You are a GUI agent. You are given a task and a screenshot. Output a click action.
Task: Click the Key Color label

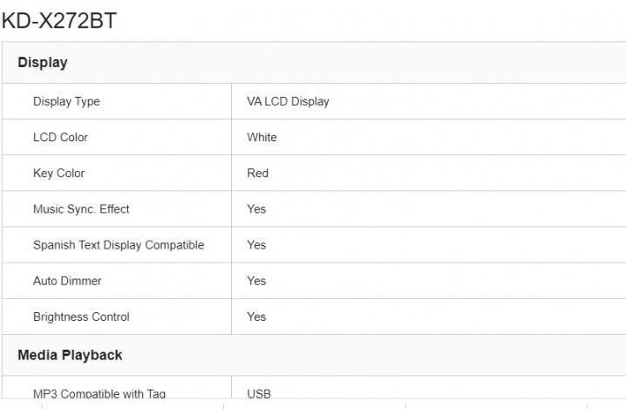[58, 173]
